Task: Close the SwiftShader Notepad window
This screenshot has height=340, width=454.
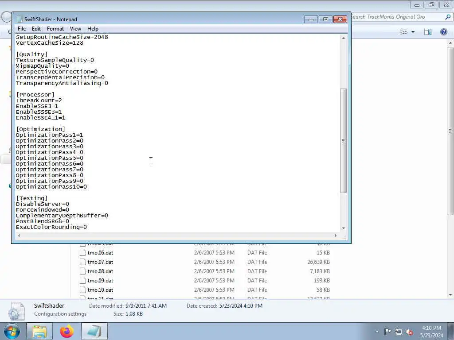Action: 340,19
